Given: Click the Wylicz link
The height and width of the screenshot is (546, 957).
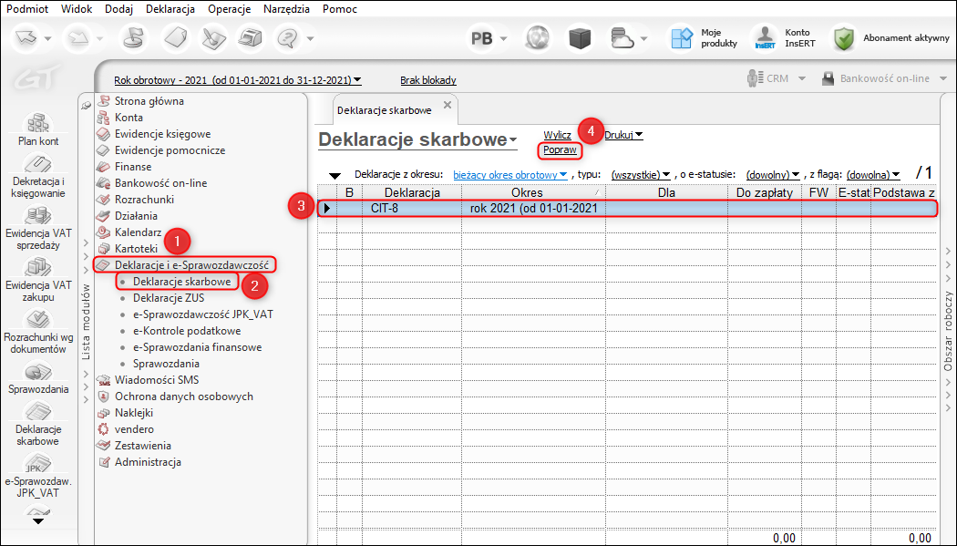Looking at the screenshot, I should click(557, 135).
